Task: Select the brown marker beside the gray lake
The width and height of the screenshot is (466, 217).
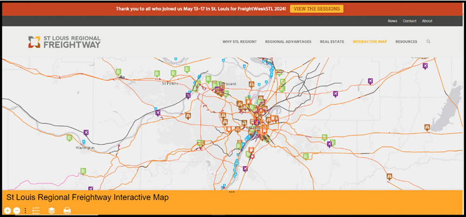Action: tap(427, 127)
